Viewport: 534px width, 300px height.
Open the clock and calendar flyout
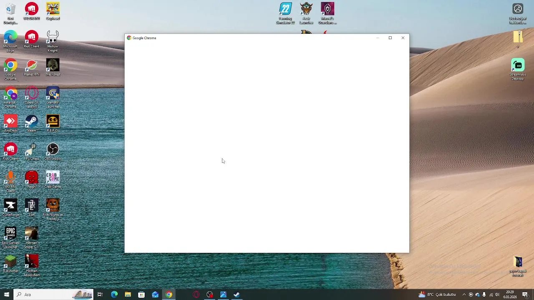pyautogui.click(x=510, y=295)
